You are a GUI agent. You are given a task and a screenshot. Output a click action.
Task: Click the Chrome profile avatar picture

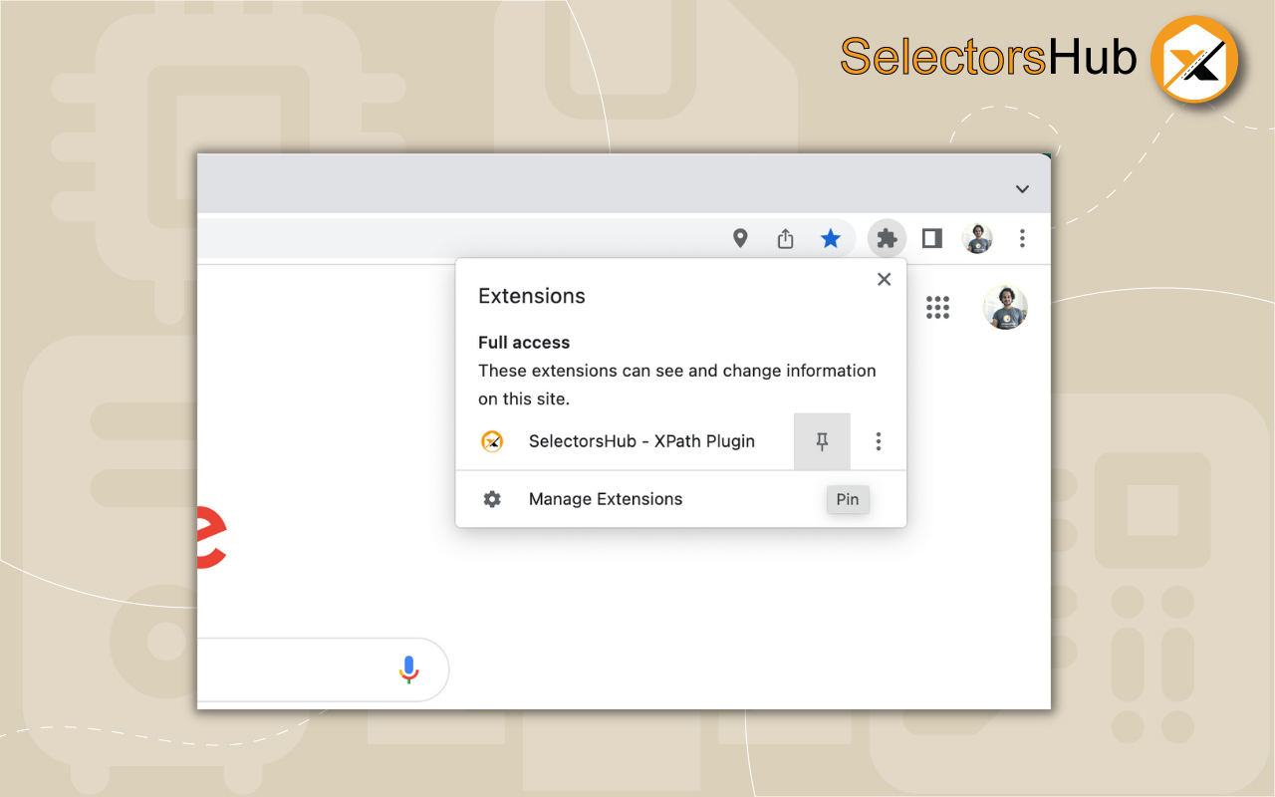click(x=977, y=238)
